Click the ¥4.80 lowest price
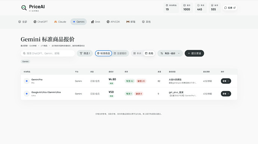 pyautogui.click(x=112, y=79)
